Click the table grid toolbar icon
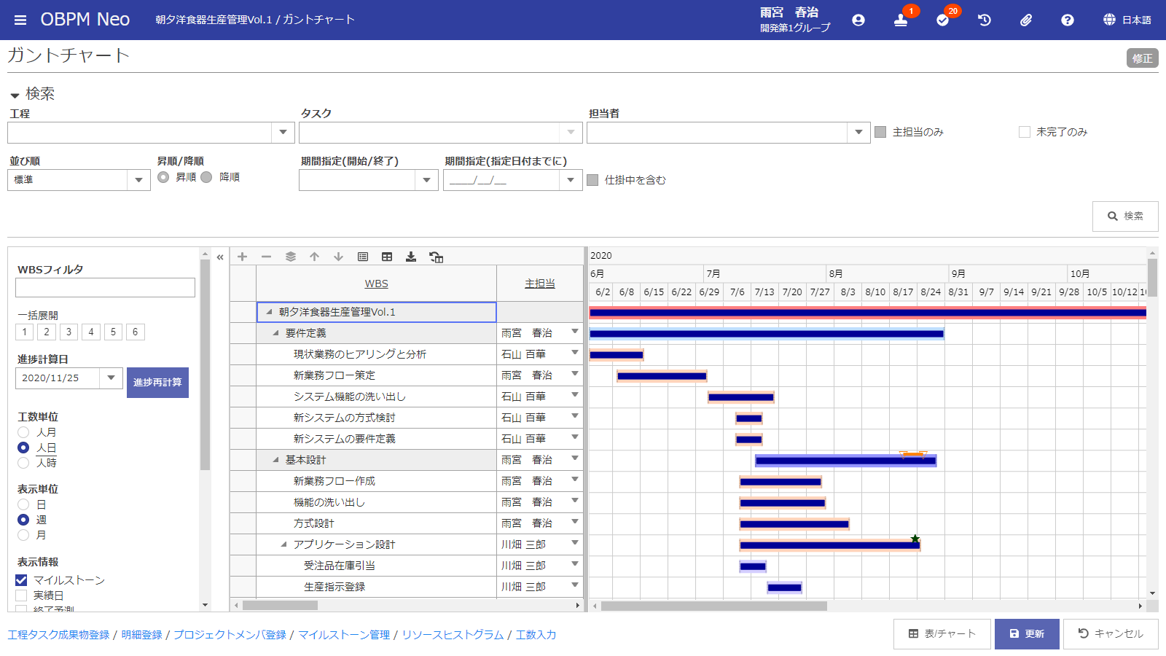This screenshot has width=1166, height=656. pos(387,257)
